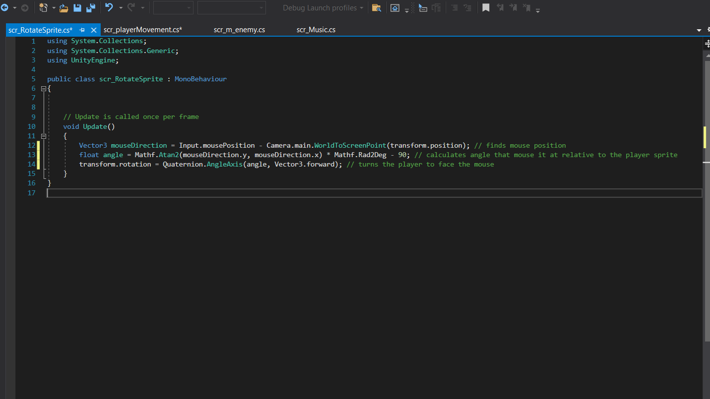Viewport: 710px width, 399px height.
Task: Collapse the class body at line 6
Action: (44, 89)
